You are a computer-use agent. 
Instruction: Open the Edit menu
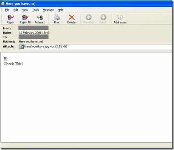(x=16, y=10)
